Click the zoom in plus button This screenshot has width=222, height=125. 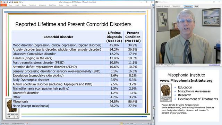click(x=148, y=124)
